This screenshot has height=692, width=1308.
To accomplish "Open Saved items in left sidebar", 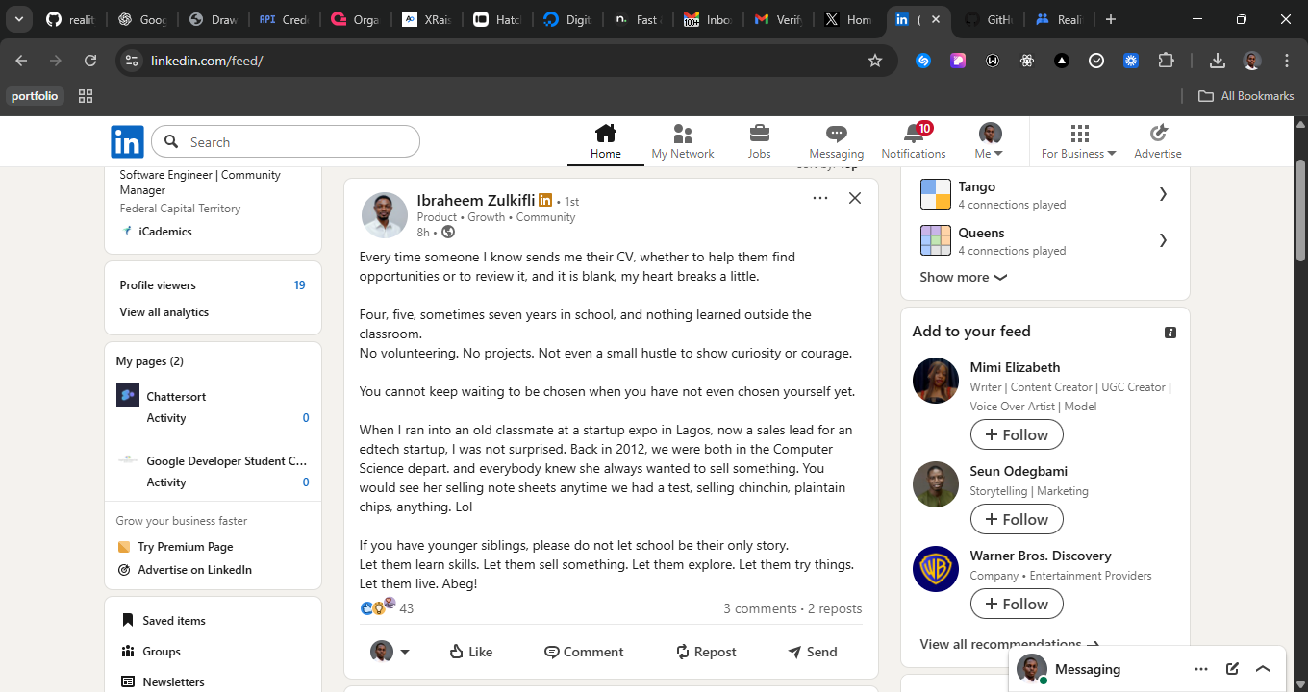I will coord(173,621).
